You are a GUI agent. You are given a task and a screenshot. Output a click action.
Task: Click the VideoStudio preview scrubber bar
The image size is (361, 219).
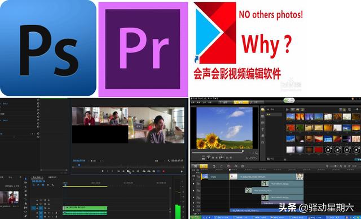217,153
